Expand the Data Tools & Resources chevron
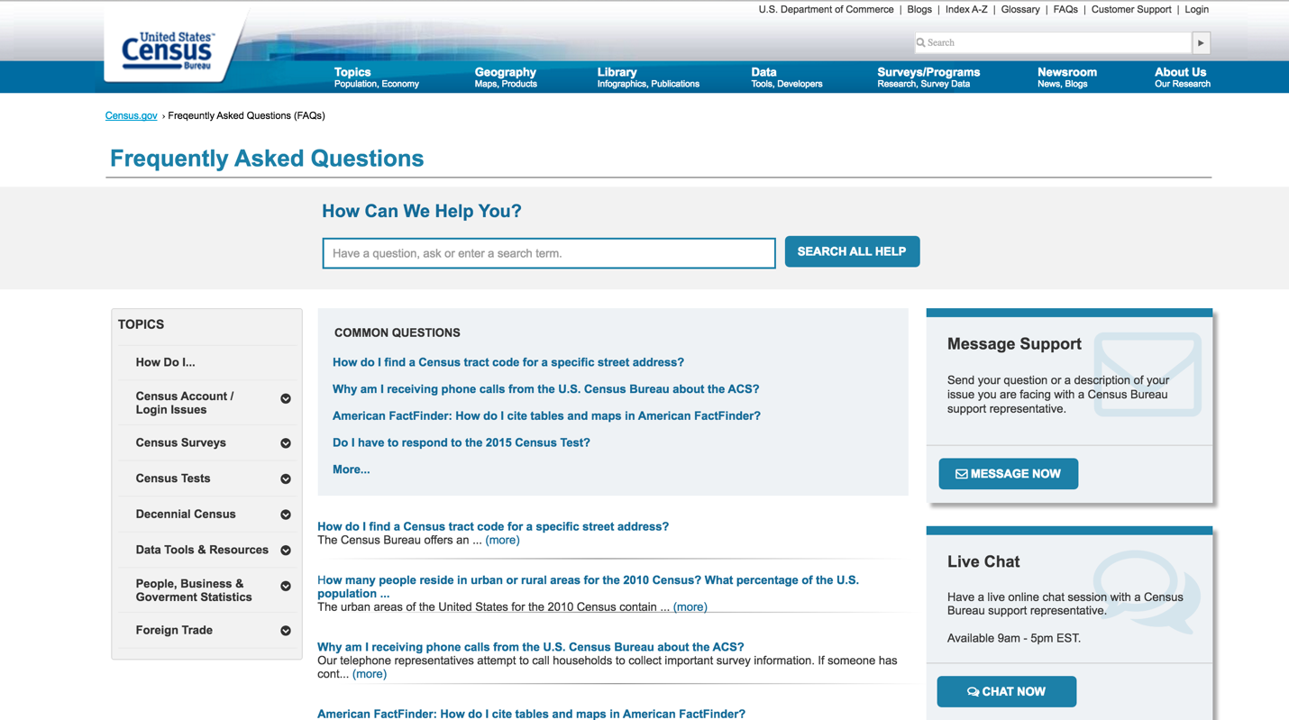The image size is (1289, 720). point(285,551)
